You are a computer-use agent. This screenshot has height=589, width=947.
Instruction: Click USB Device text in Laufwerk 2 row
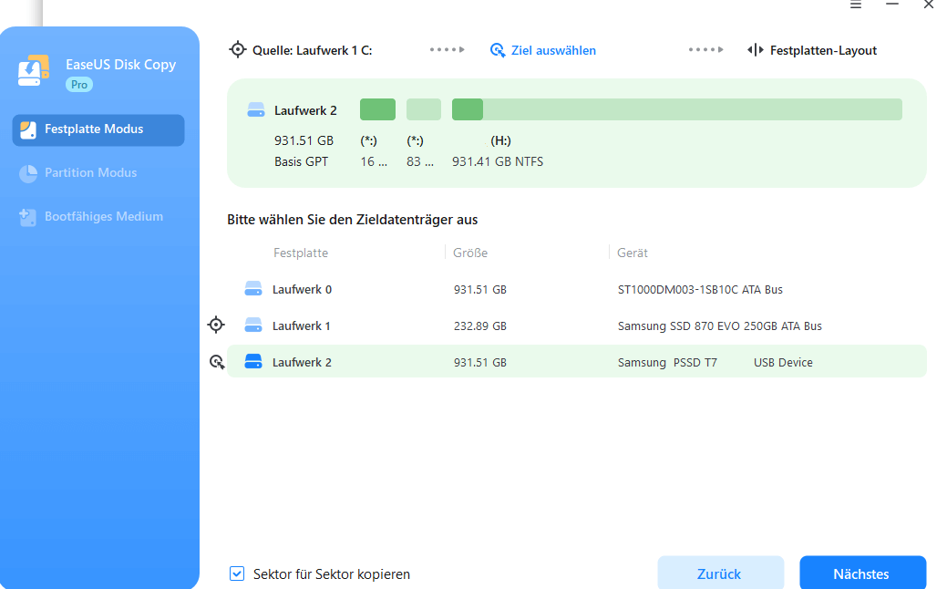point(783,363)
